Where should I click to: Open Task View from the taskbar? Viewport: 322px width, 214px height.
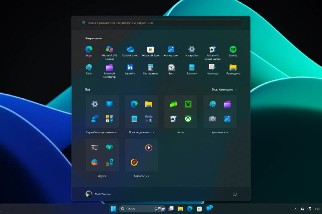171,209
